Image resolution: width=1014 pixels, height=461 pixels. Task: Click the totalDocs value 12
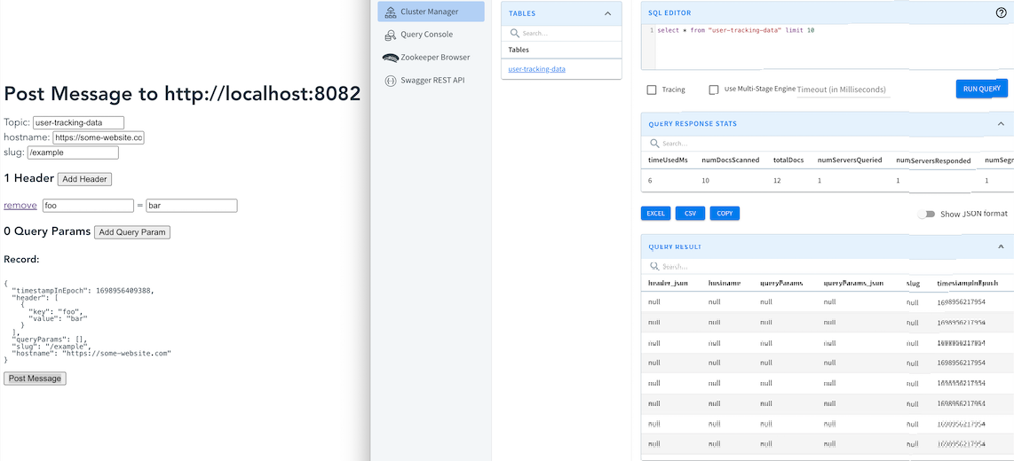click(777, 182)
